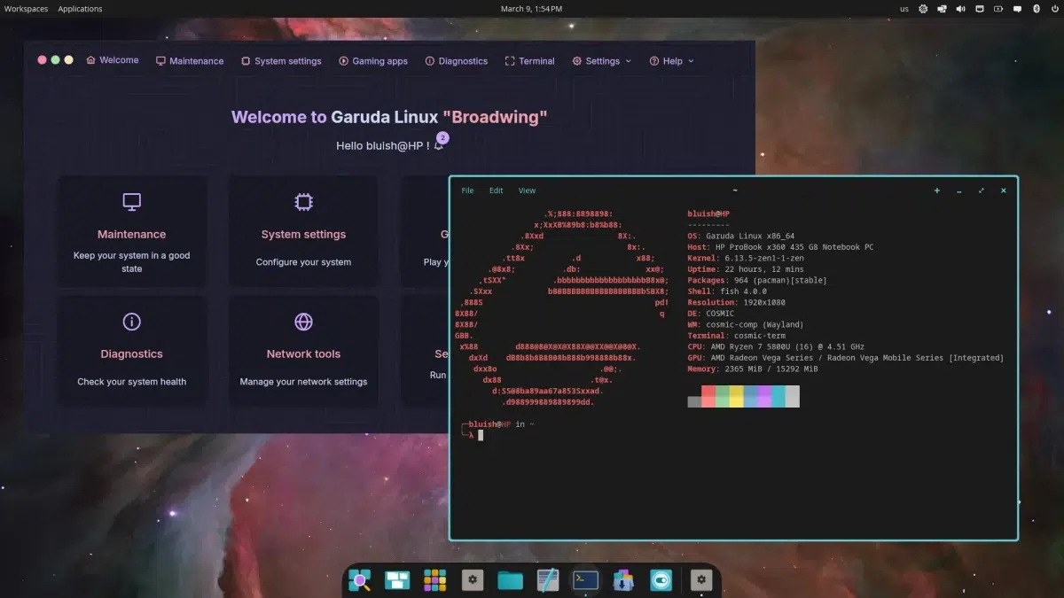
Task: Switch to the Maintenance tab in Garuda Welcome
Action: point(190,60)
